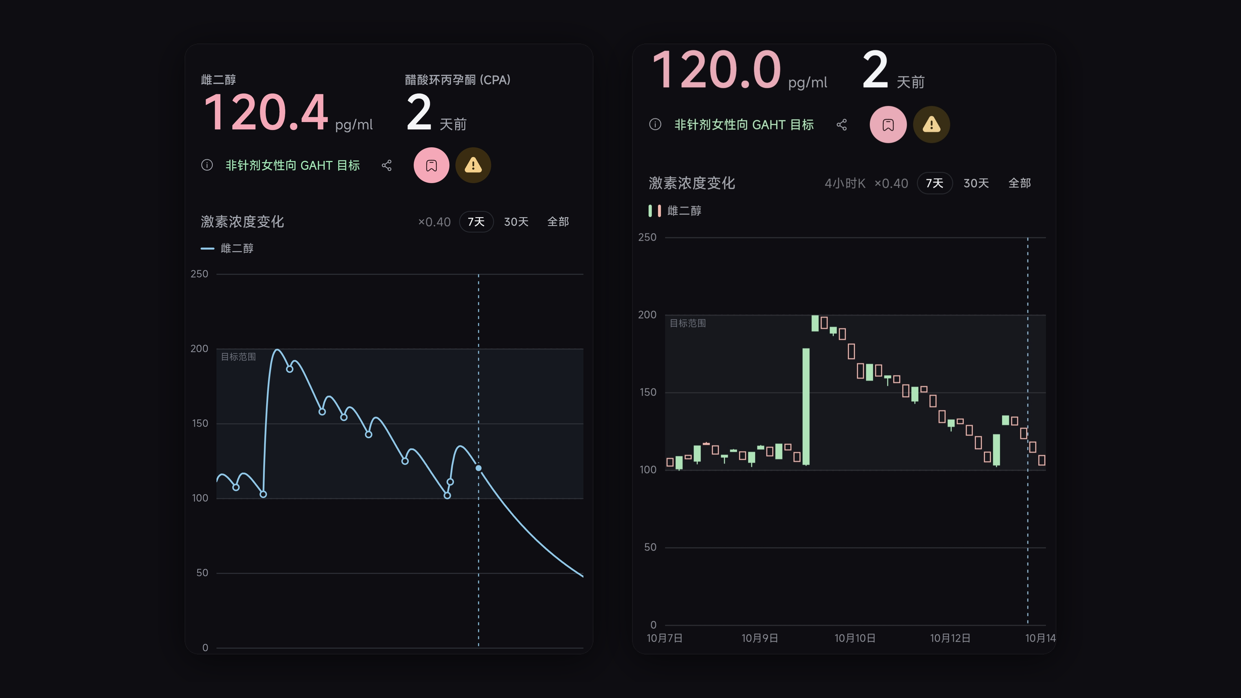Screen dimensions: 1241x698
Task: Click the 10月7日 axis label
Action: (665, 638)
